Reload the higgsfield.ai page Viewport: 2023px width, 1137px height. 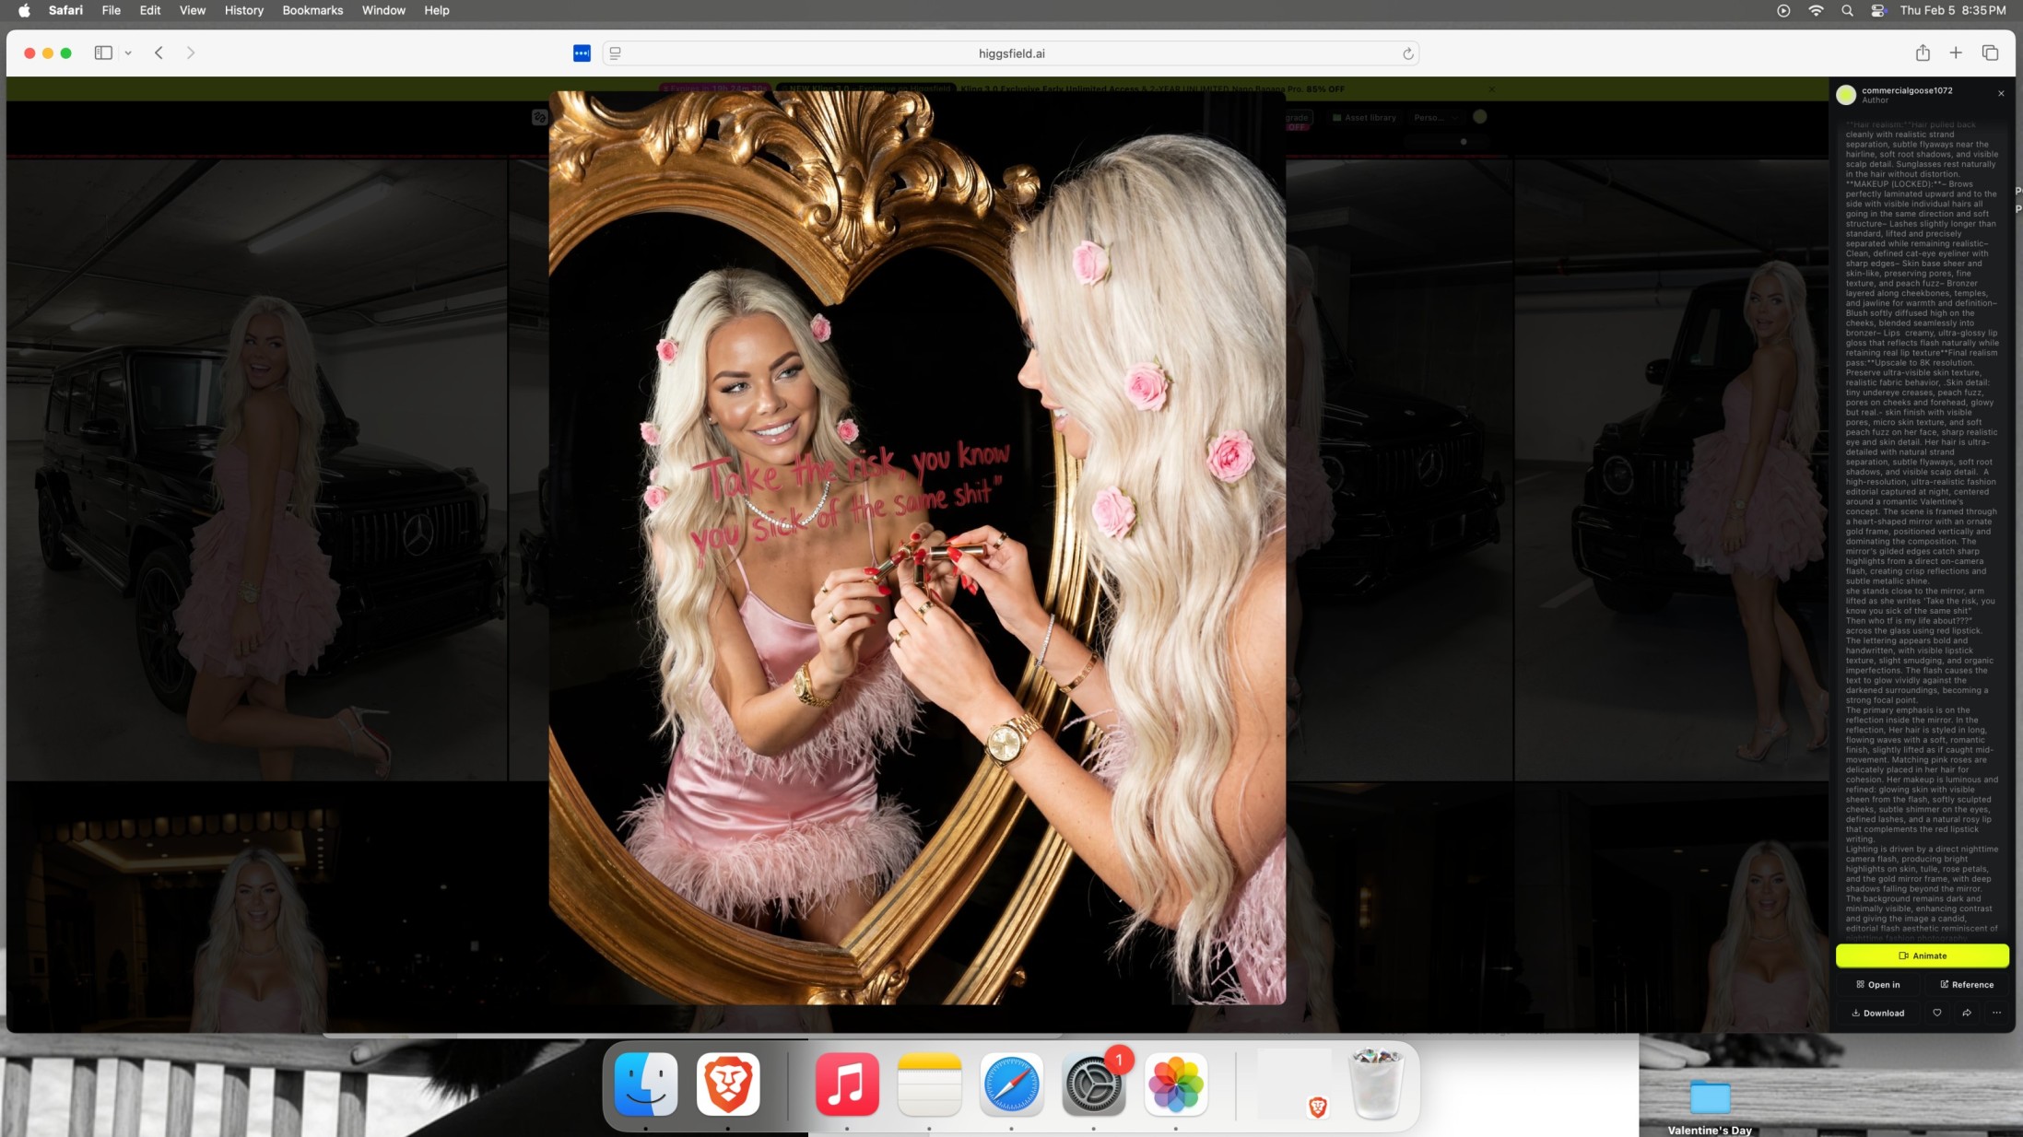[1407, 53]
